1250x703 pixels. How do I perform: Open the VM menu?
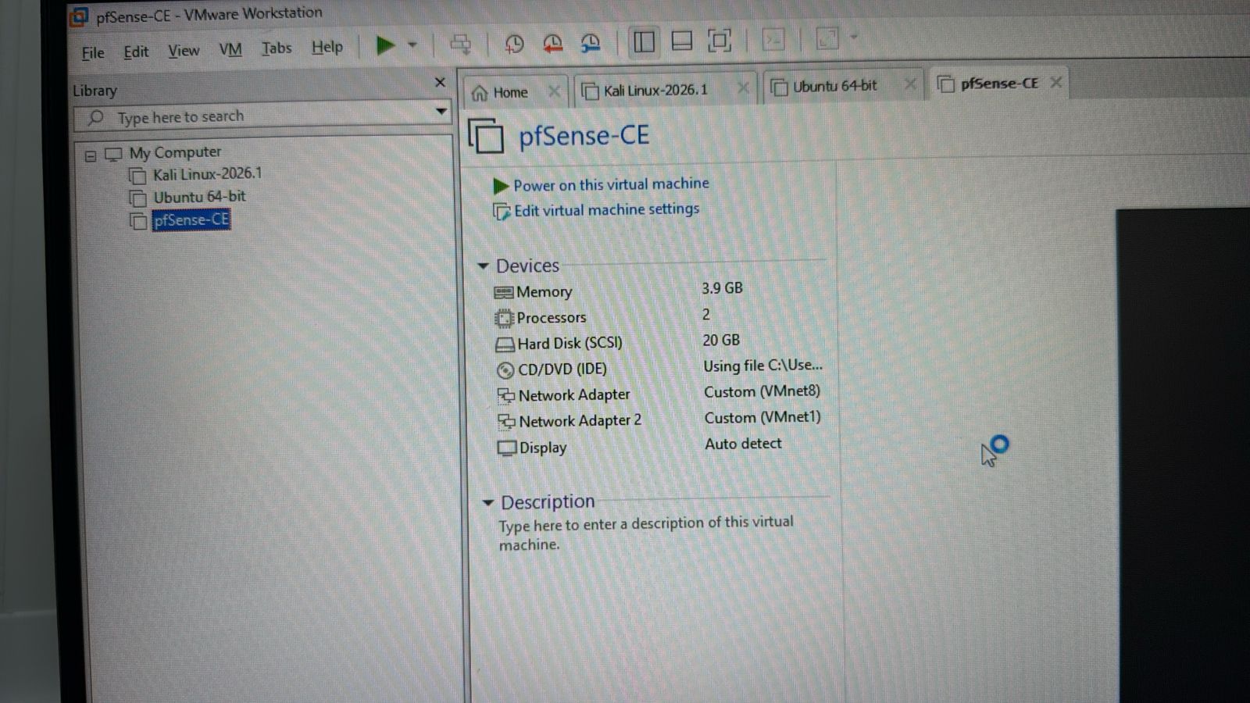pos(230,49)
